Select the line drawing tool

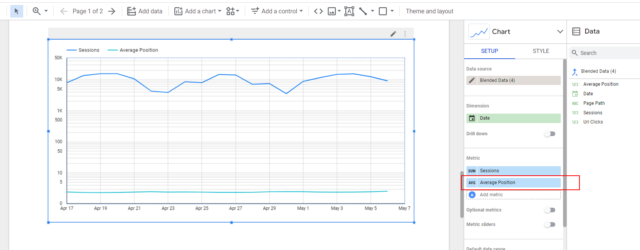(363, 11)
